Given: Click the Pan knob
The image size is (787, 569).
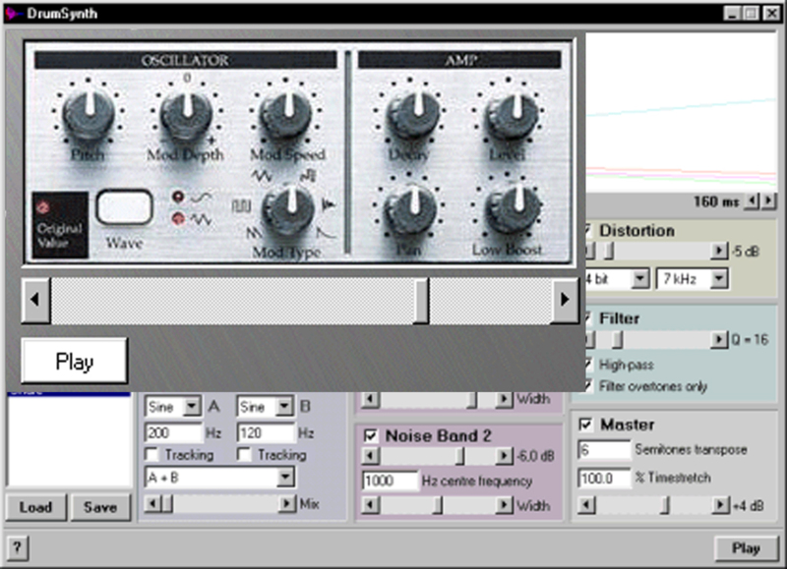Looking at the screenshot, I should pyautogui.click(x=410, y=210).
